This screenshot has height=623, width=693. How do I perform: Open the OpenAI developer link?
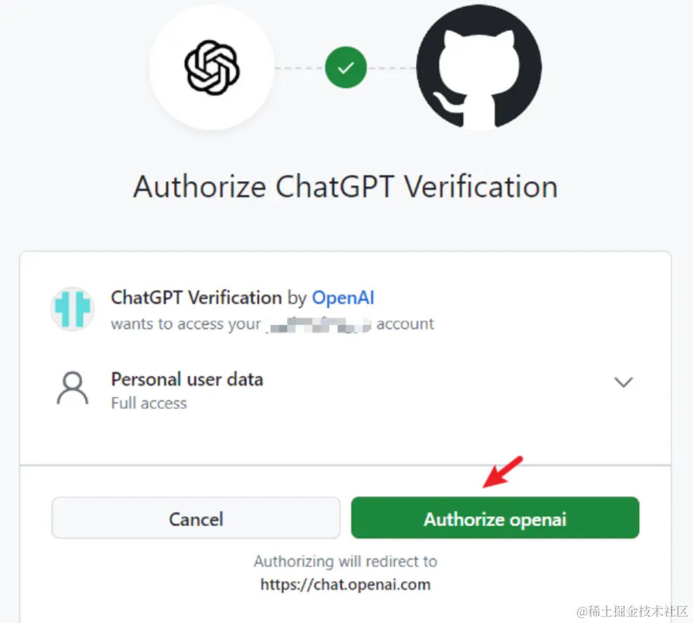click(343, 297)
